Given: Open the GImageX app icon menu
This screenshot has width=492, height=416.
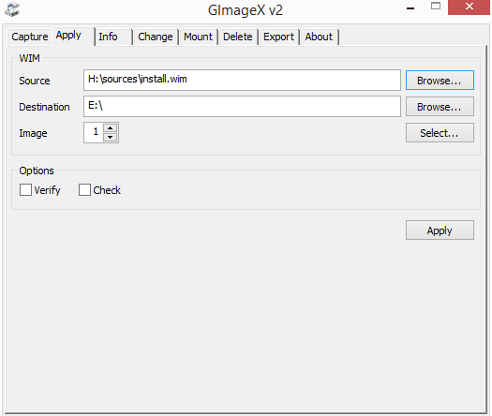Looking at the screenshot, I should pyautogui.click(x=12, y=9).
